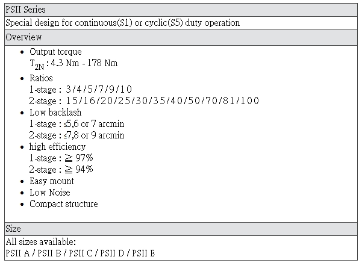Click the Size section header

coord(181,229)
